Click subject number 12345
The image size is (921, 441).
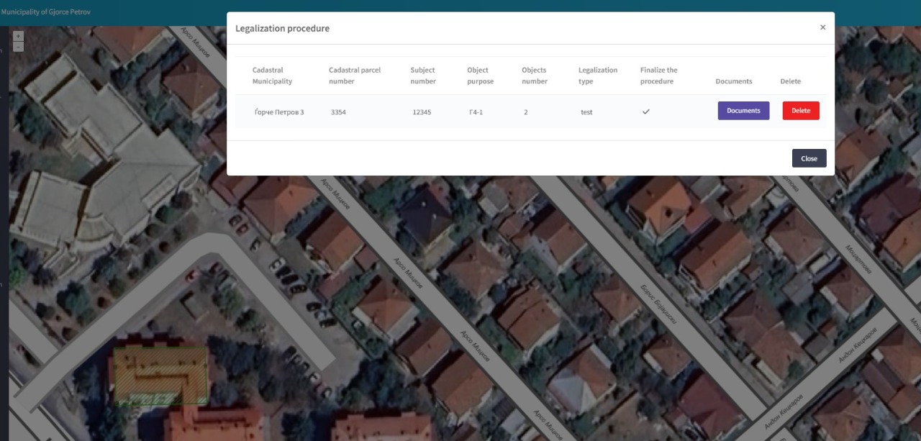pyautogui.click(x=422, y=112)
